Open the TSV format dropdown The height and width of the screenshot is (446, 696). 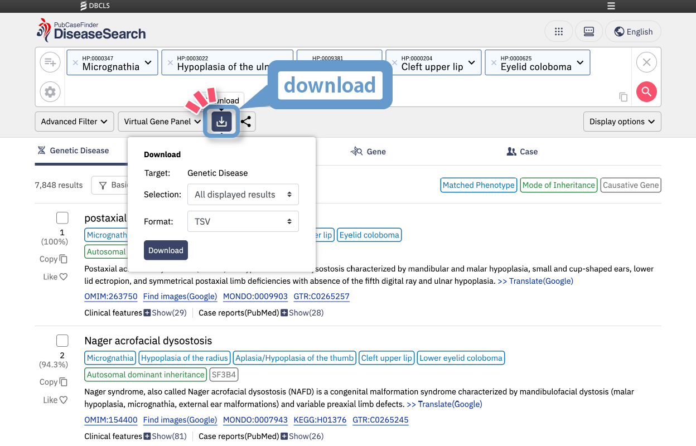click(243, 221)
